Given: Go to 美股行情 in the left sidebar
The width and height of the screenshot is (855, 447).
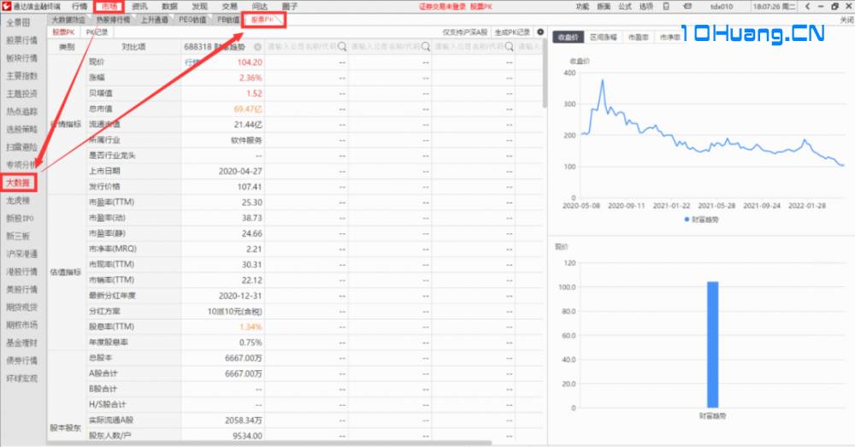Looking at the screenshot, I should click(x=22, y=289).
